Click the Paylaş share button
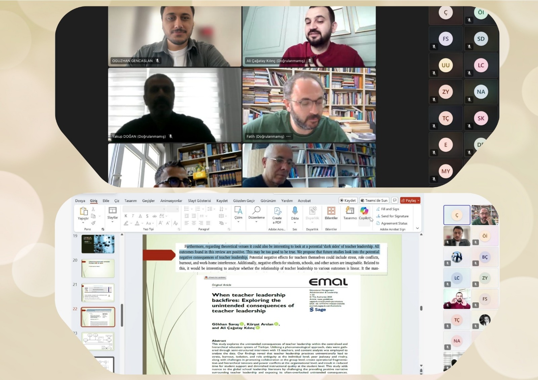Viewport: 538px width, 380px height. (410, 201)
